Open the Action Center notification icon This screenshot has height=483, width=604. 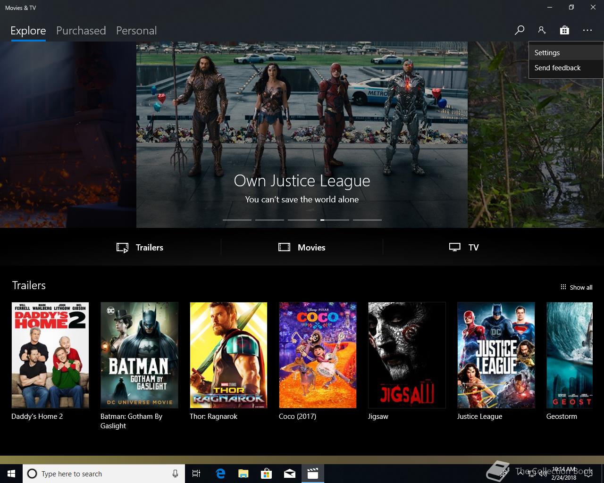coord(588,474)
